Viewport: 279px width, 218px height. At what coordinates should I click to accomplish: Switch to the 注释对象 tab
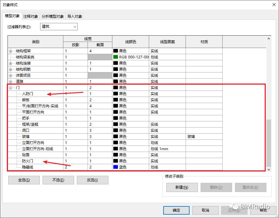click(x=31, y=16)
